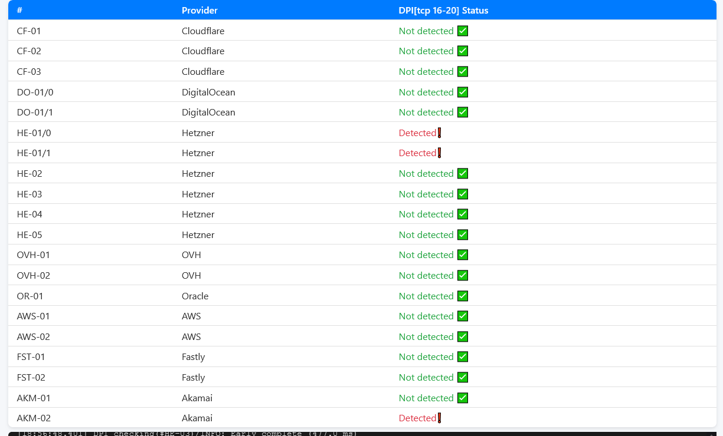Image resolution: width=723 pixels, height=436 pixels.
Task: Click the 'Oracle' provider cell
Action: coord(195,296)
